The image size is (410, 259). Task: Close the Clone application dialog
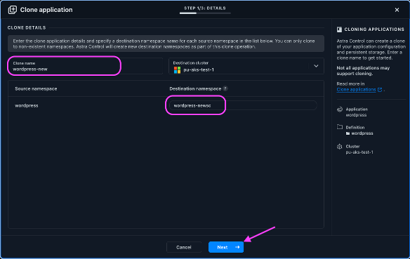(x=397, y=10)
